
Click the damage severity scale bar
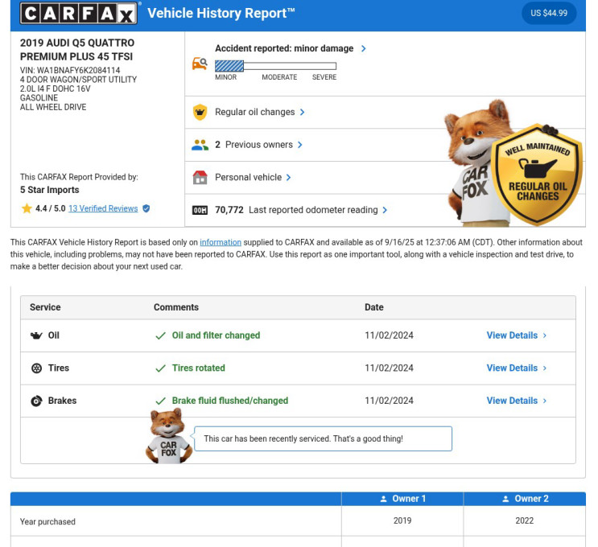click(275, 66)
